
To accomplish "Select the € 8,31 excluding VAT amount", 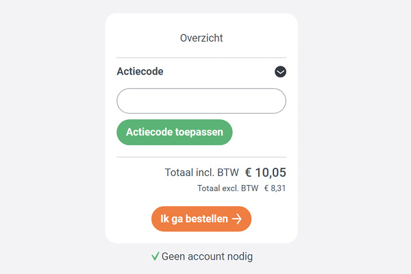I will [275, 188].
